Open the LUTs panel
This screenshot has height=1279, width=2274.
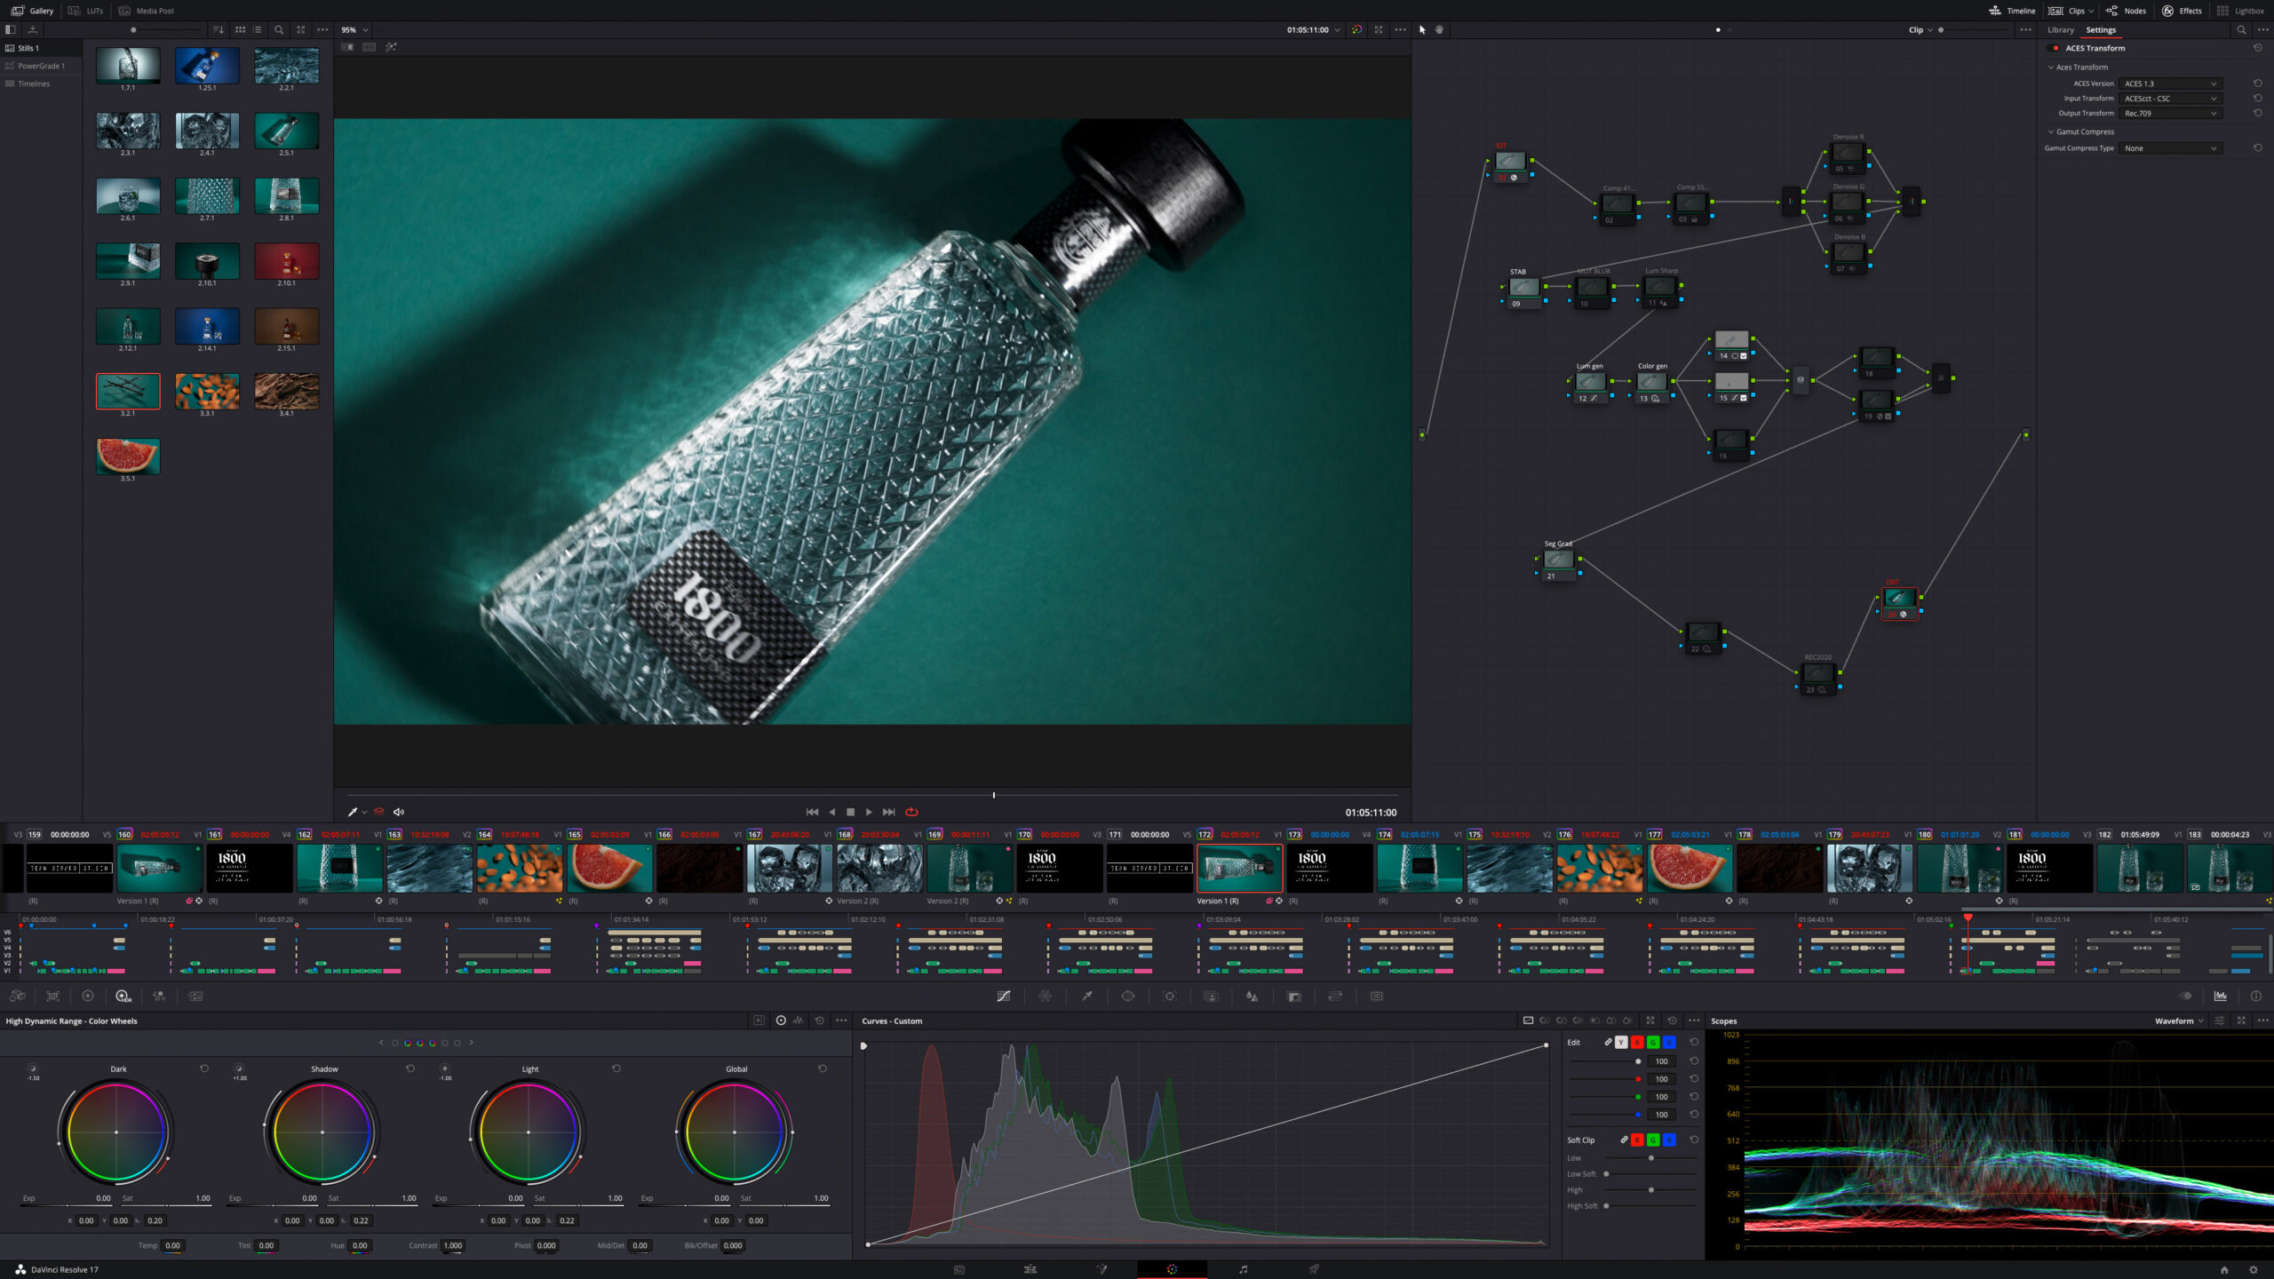pos(85,11)
